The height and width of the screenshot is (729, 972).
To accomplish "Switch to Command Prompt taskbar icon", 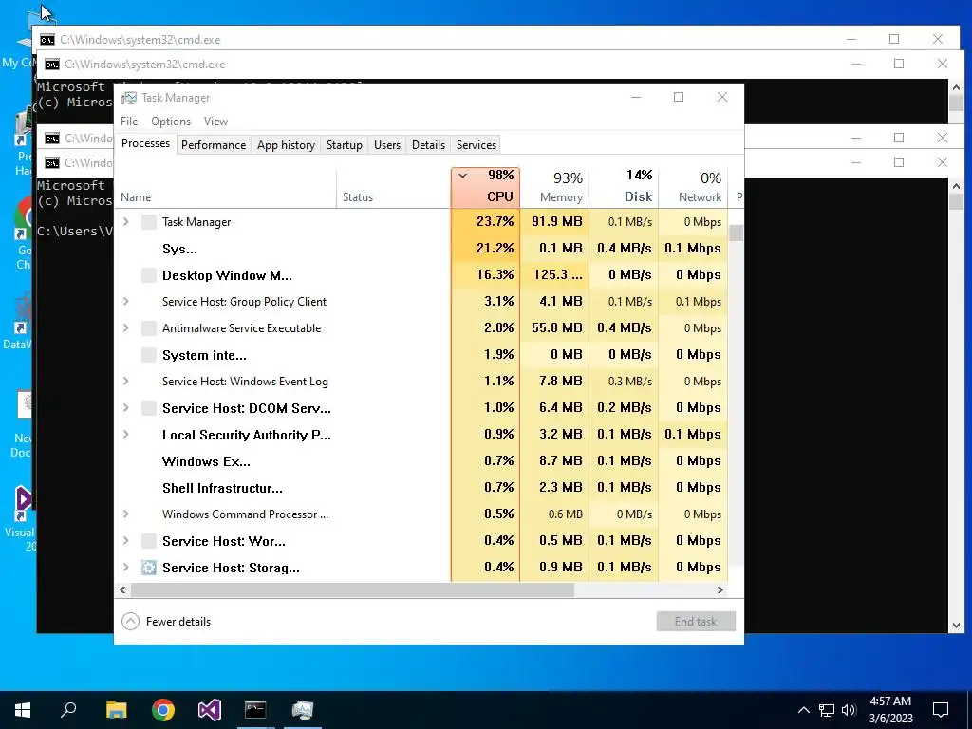I will point(255,710).
